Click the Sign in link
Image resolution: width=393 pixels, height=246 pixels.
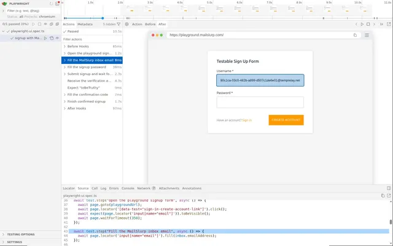[247, 121]
